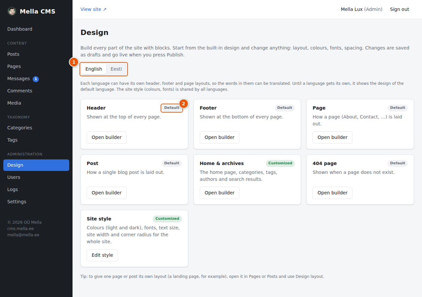Image resolution: width=422 pixels, height=297 pixels.
Task: Click the Mella CMS mascot logo icon
Action: pos(12,11)
